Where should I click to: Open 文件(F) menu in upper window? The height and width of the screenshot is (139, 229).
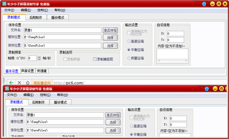9,10
